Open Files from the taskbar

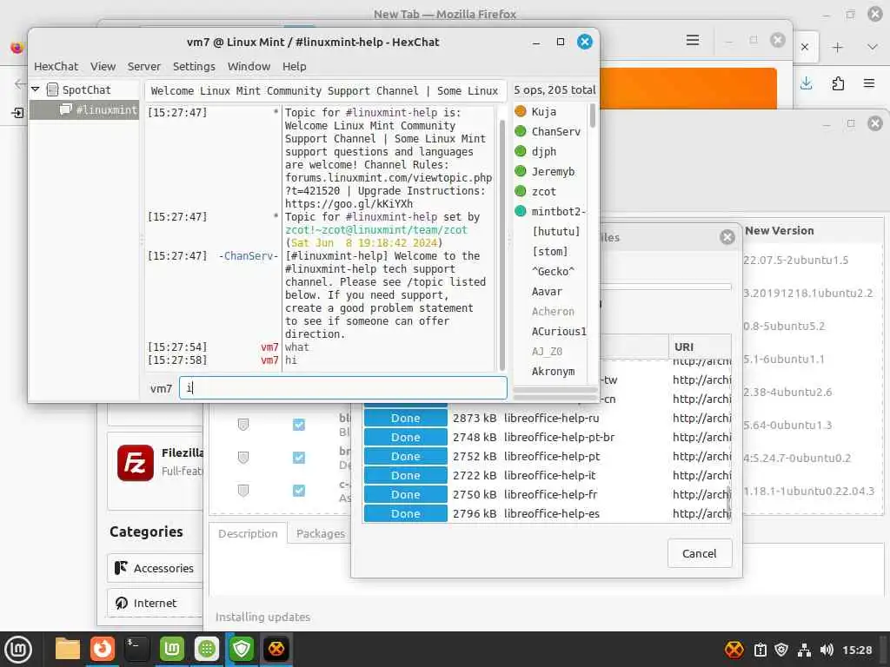pos(68,650)
